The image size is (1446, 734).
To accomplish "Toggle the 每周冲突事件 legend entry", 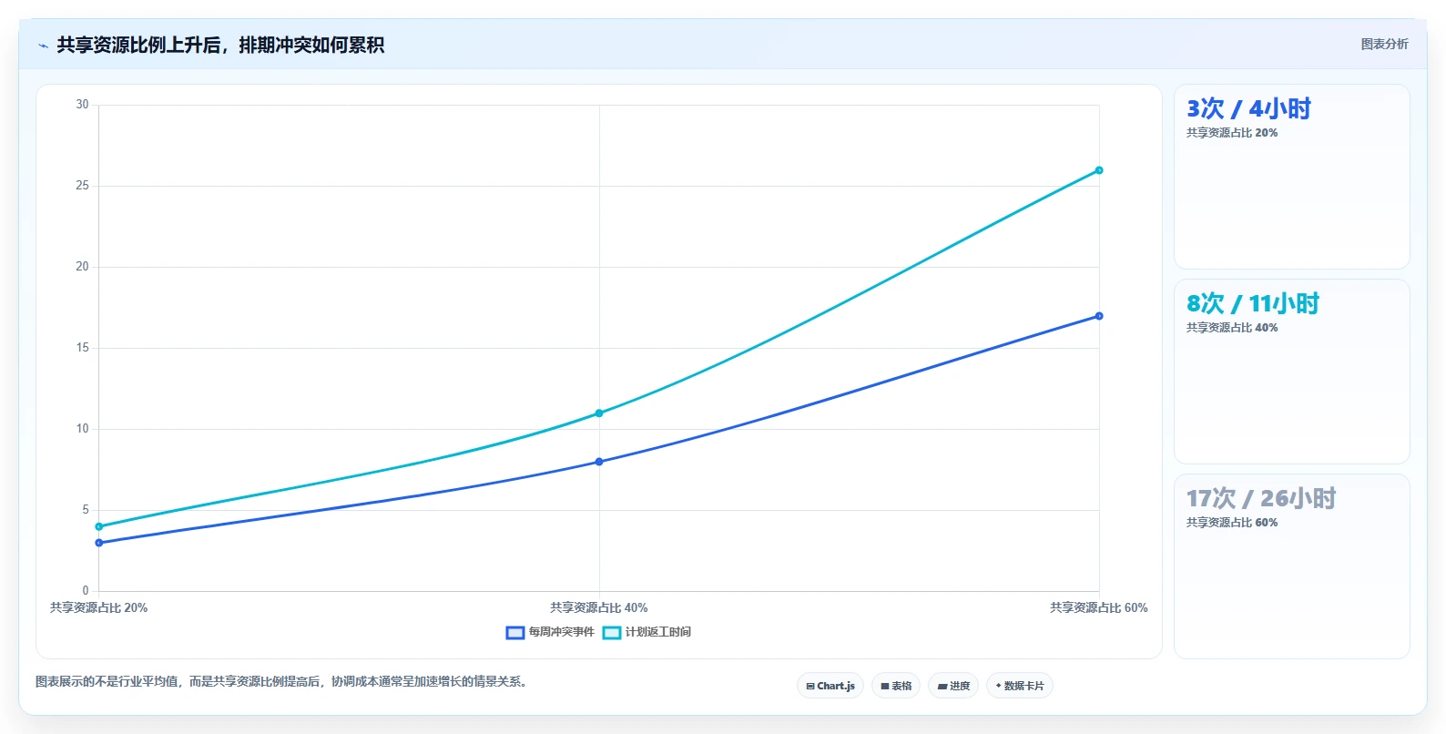I will point(550,632).
